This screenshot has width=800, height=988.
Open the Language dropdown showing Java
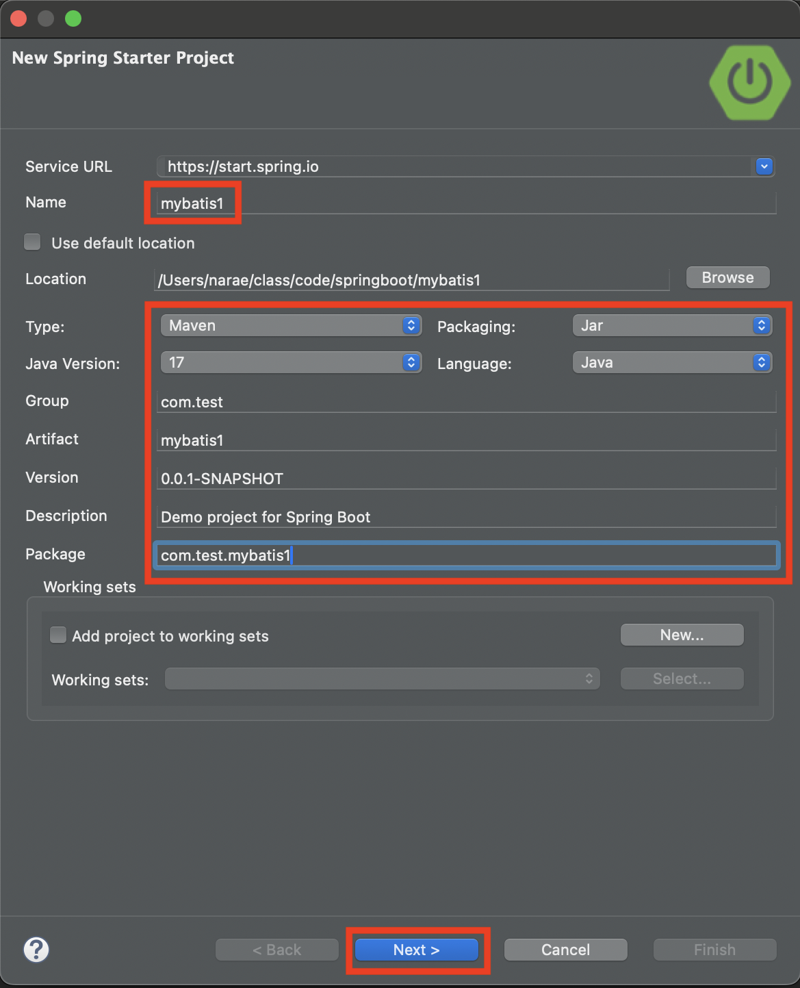pyautogui.click(x=672, y=363)
